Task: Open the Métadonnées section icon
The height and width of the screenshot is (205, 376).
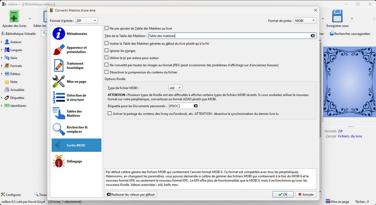Action: click(59, 34)
